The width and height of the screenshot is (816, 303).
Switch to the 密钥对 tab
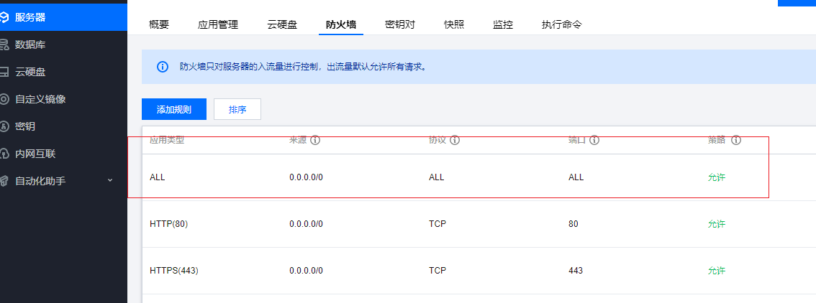click(x=399, y=24)
